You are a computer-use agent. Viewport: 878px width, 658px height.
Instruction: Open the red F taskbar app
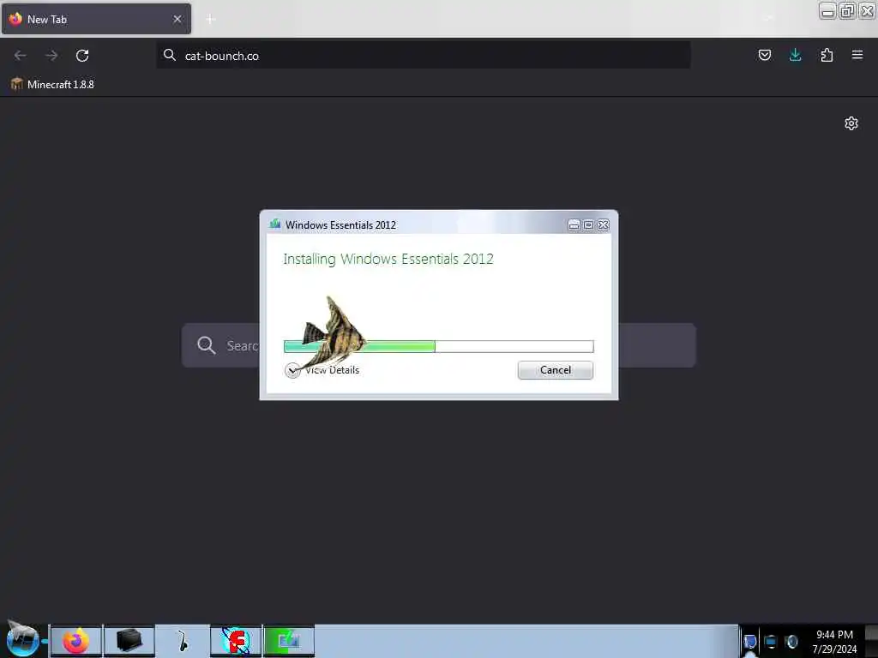236,641
